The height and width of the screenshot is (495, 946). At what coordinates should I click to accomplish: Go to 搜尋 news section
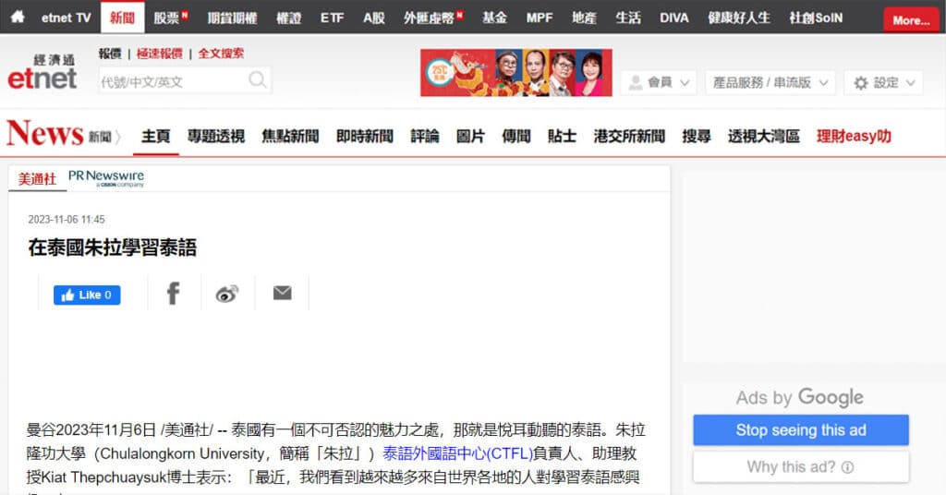click(x=697, y=137)
